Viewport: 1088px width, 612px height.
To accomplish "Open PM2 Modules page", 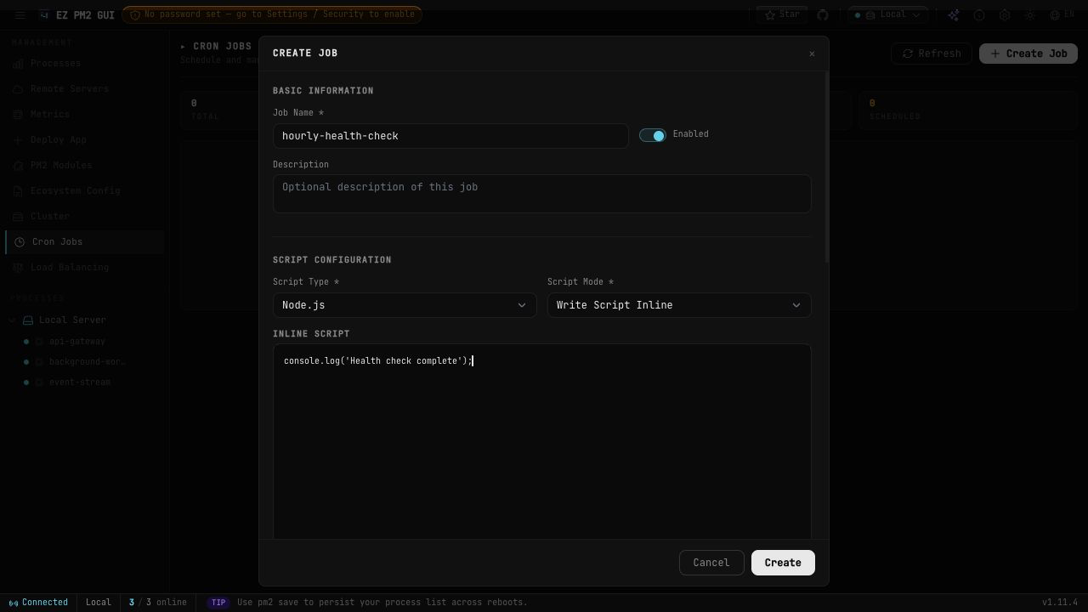I will [x=85, y=166].
